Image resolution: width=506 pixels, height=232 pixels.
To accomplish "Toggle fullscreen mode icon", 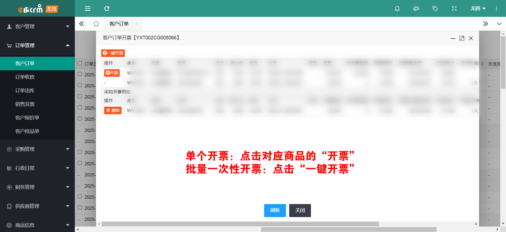I will tap(454, 9).
